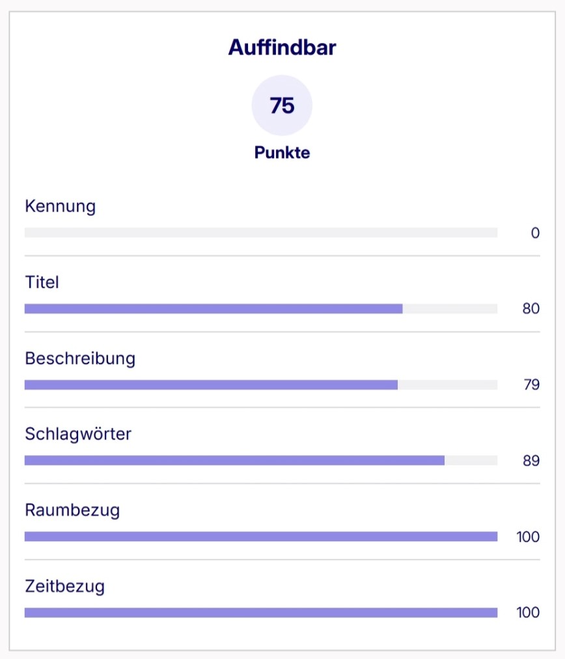This screenshot has height=659, width=565.
Task: Select the Kennung label
Action: point(60,206)
